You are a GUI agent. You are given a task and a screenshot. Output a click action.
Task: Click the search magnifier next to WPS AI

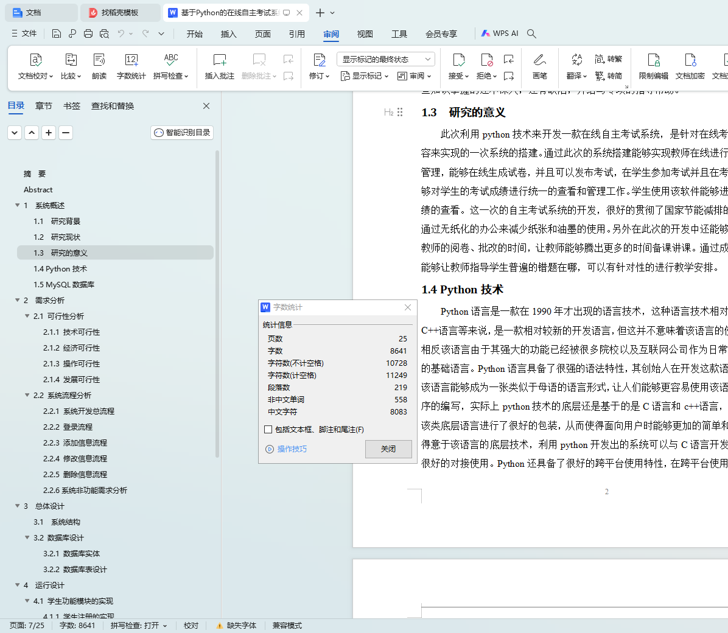click(531, 33)
